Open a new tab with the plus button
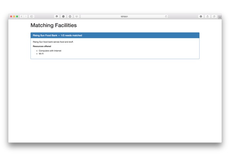The width and height of the screenshot is (230, 163). (220, 17)
